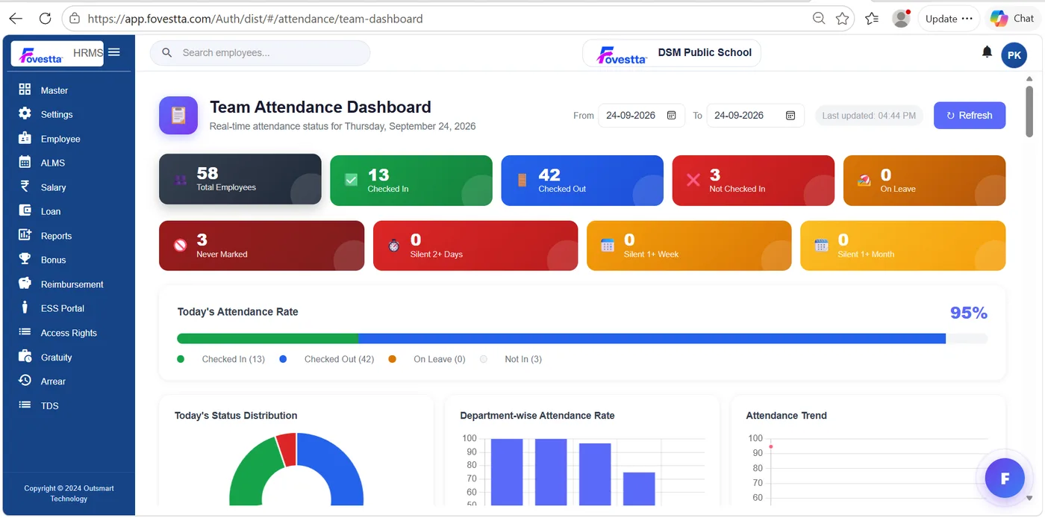Viewport: 1045px width, 518px height.
Task: Click the zoom magnifier icon in address bar
Action: (x=819, y=19)
